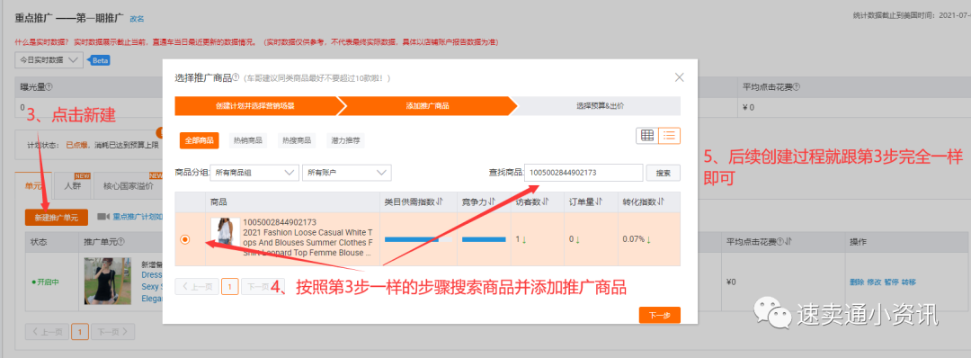Image resolution: width=971 pixels, height=358 pixels.
Task: Click the 商品 column header
Action: 218,201
